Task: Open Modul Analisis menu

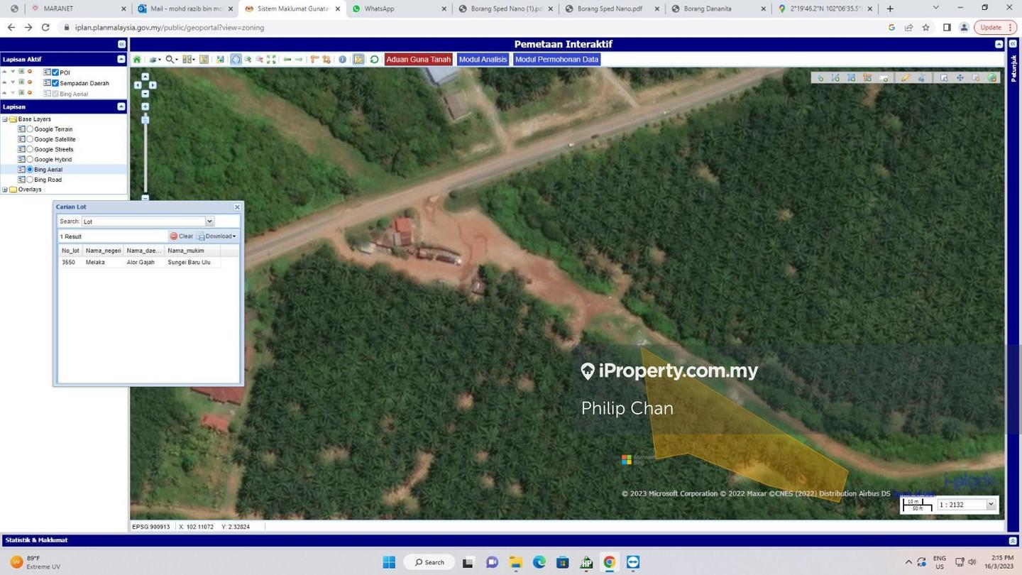Action: pos(483,60)
